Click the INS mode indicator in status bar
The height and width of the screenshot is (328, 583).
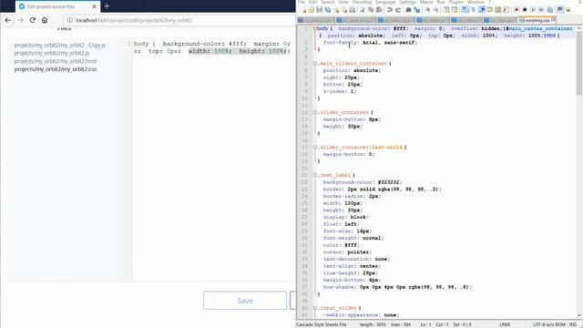(x=573, y=324)
